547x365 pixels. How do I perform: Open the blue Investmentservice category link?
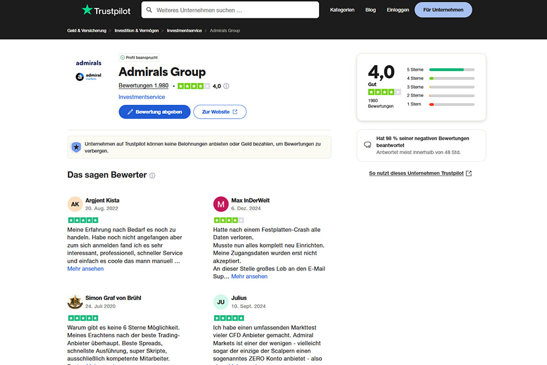[x=142, y=97]
